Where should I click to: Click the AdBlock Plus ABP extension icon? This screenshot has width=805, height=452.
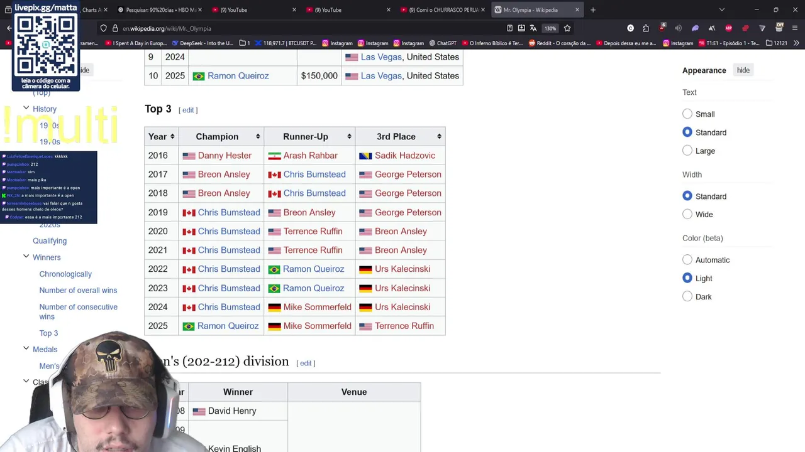pos(728,28)
